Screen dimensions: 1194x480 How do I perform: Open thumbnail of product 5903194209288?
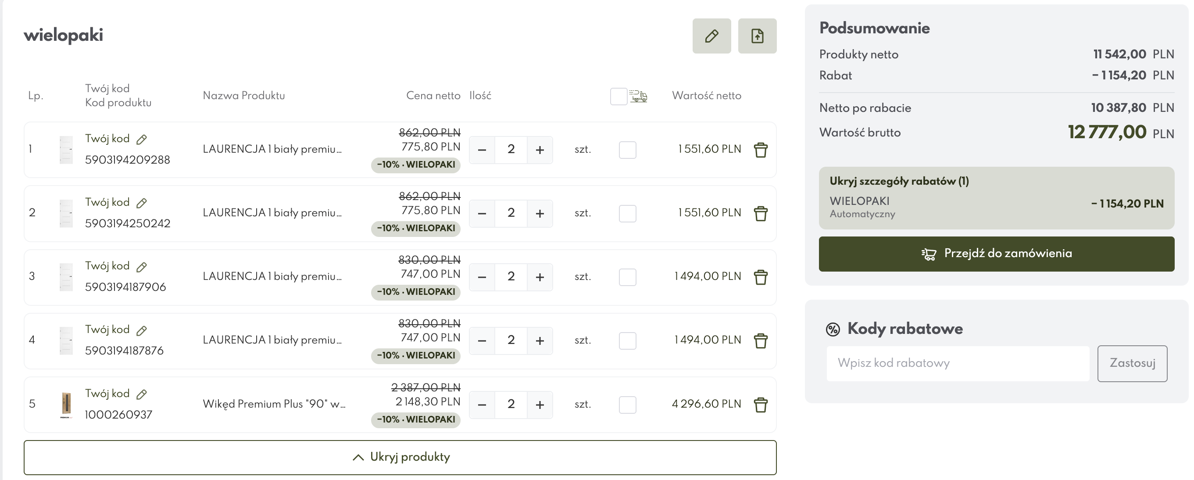click(x=66, y=150)
